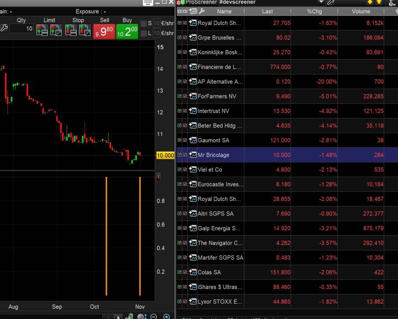Click the S €/shr value field
The width and height of the screenshot is (398, 319).
point(157,23)
